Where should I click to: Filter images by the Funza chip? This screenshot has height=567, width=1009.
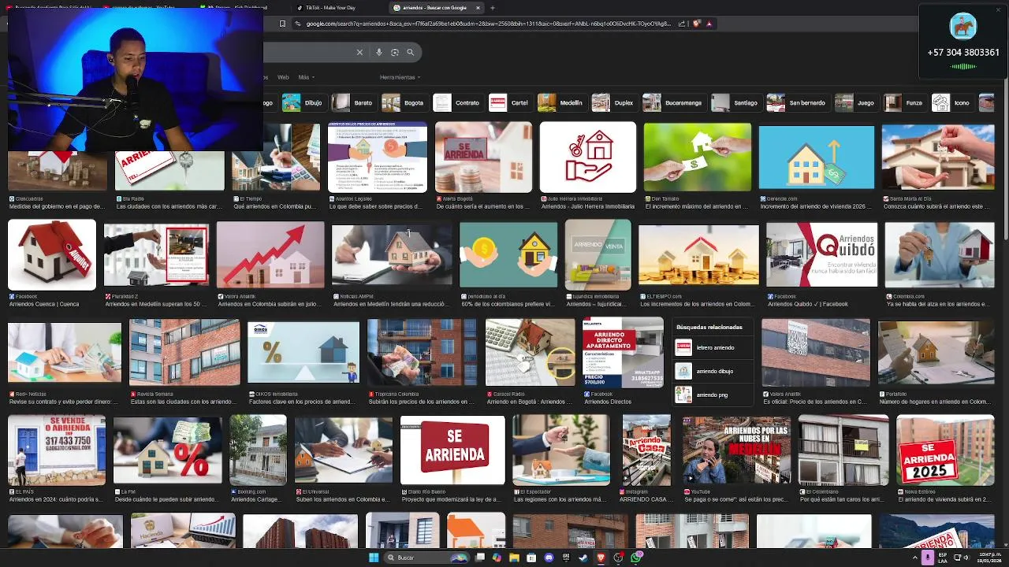coord(903,103)
